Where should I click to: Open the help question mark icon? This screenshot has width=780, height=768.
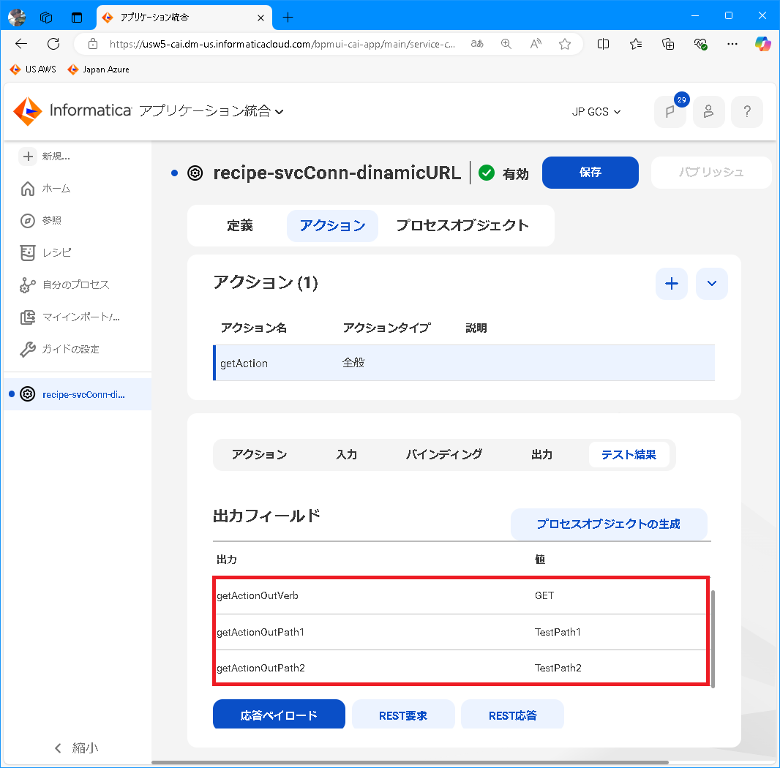(x=746, y=111)
